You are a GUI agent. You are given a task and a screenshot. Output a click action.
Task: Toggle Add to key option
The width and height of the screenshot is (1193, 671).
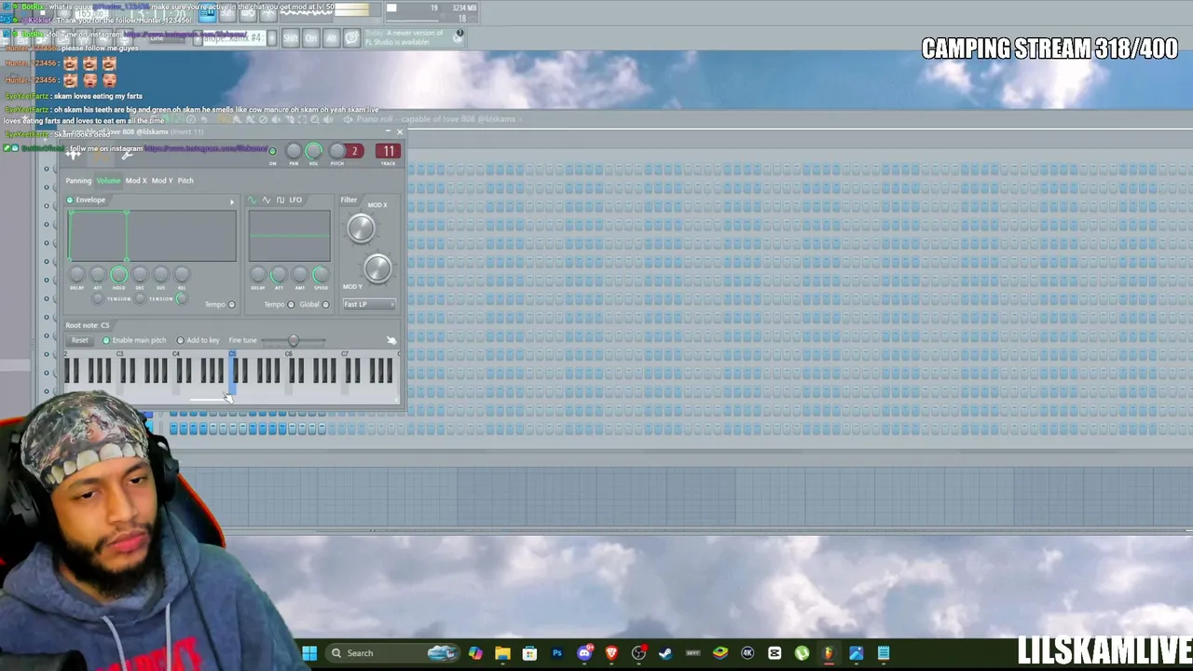(180, 340)
